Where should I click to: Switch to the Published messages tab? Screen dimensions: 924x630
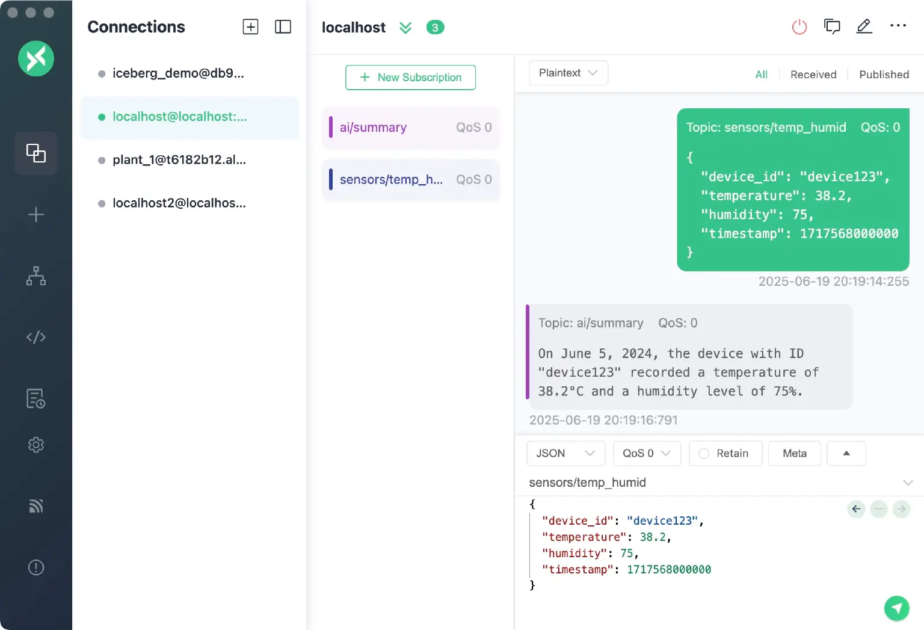(884, 75)
